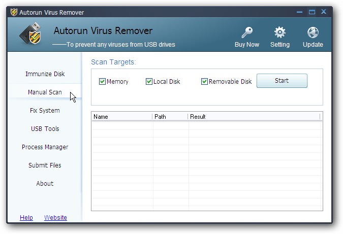The image size is (343, 234).
Task: Follow the Help link
Action: (x=26, y=218)
